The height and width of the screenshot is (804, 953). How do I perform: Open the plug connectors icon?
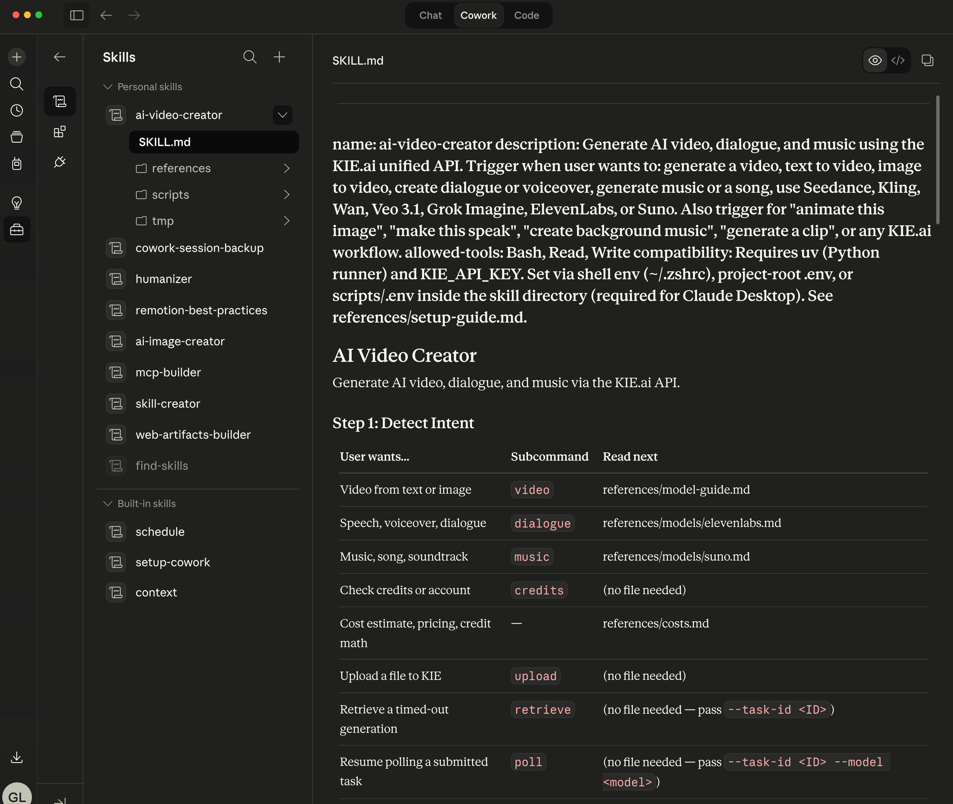[60, 162]
